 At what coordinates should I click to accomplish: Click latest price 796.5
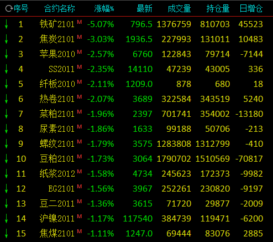tap(141, 24)
